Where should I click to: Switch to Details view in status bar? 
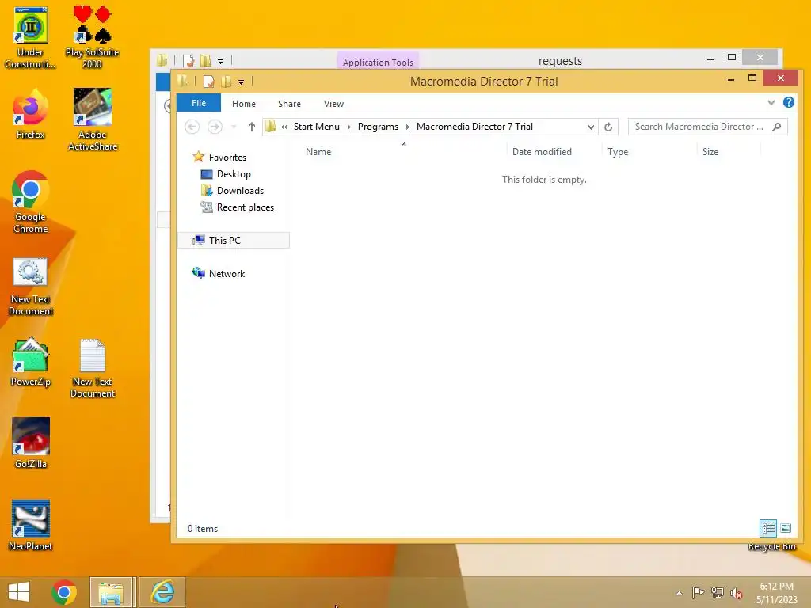[768, 528]
